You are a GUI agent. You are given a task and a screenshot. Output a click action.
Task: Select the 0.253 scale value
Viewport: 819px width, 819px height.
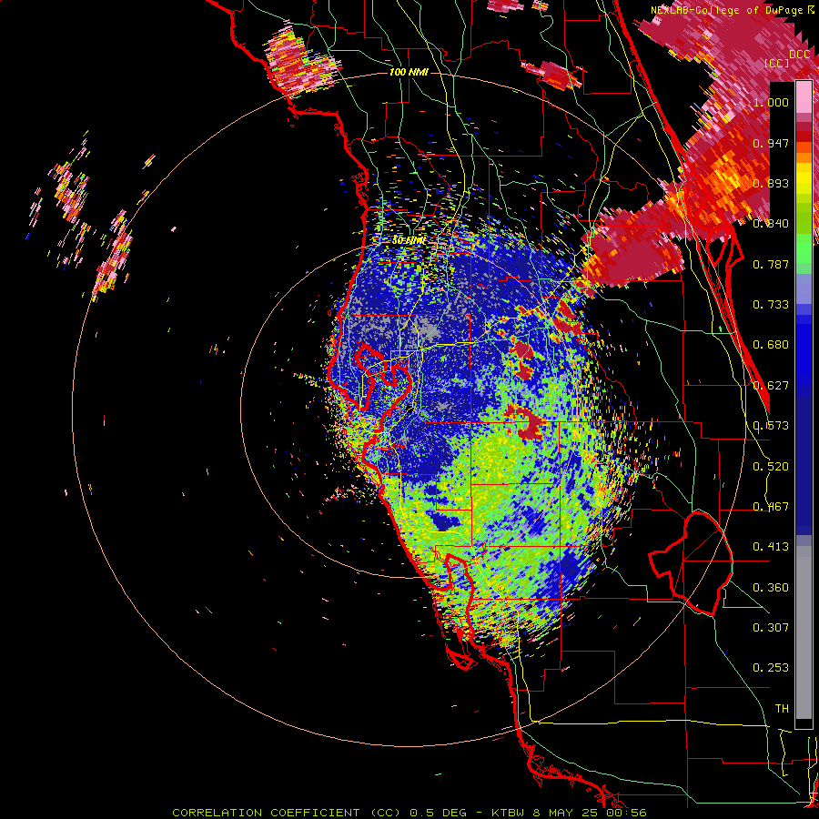(x=771, y=668)
